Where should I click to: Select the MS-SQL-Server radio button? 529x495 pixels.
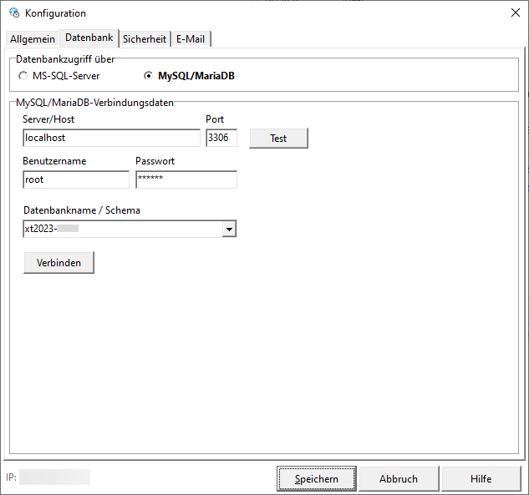click(23, 77)
